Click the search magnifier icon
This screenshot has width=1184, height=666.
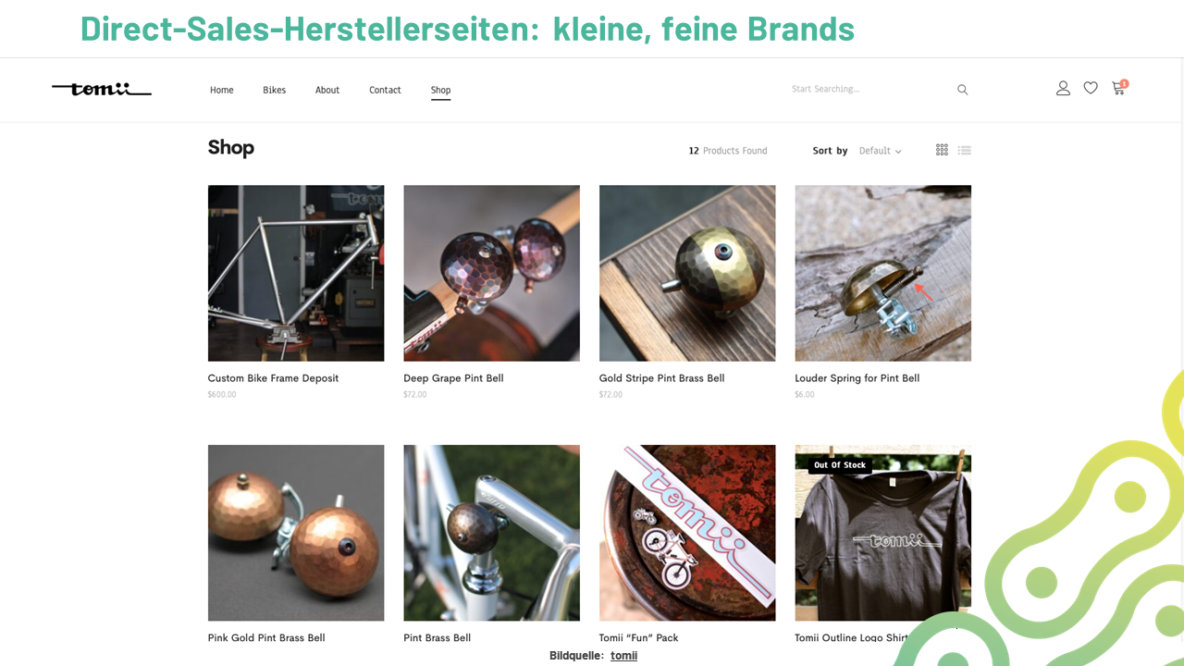tap(962, 90)
